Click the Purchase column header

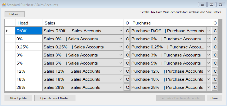171,23
